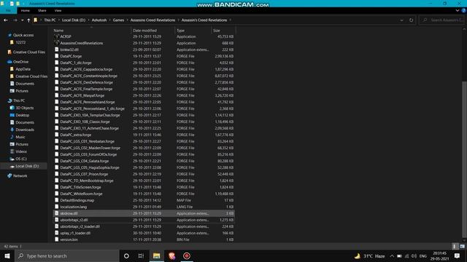Select Local Disk (D:) in the sidebar
Image resolution: width=467 pixels, height=262 pixels.
(27, 166)
